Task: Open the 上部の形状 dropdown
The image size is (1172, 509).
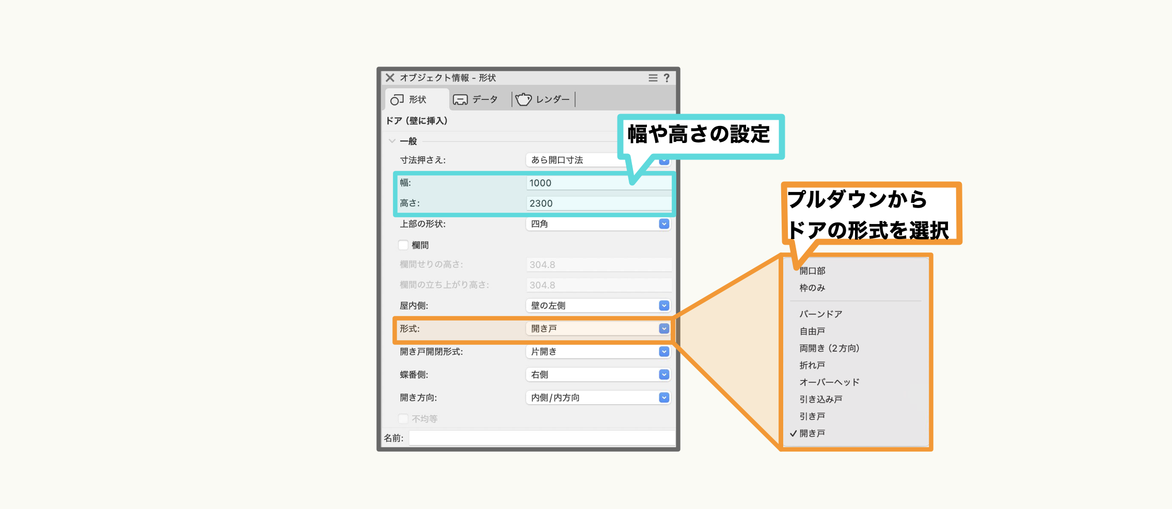Action: tap(598, 224)
